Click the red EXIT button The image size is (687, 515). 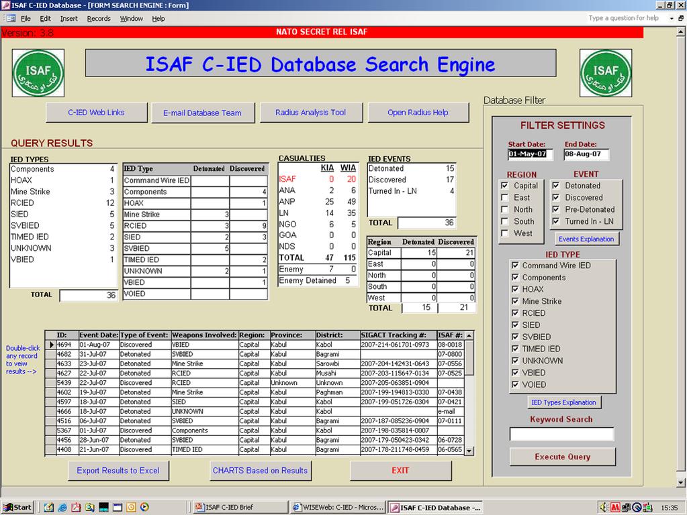pyautogui.click(x=400, y=471)
